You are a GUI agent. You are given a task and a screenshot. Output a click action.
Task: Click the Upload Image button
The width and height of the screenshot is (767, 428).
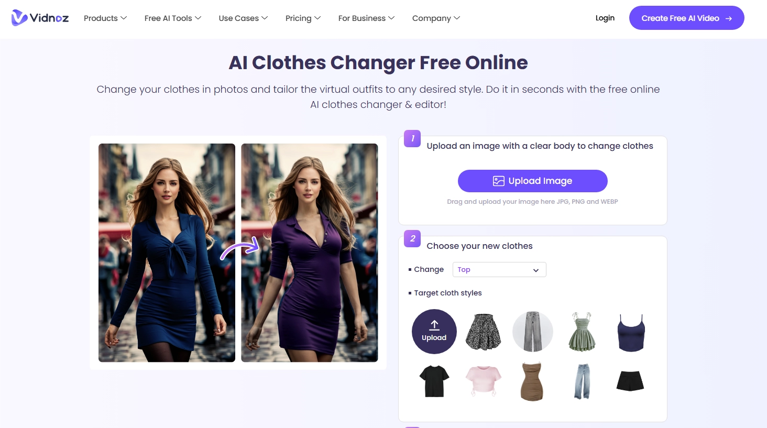533,181
